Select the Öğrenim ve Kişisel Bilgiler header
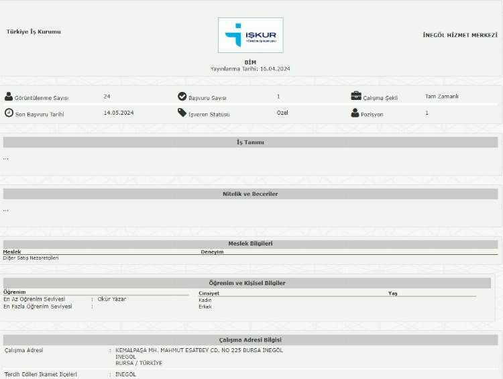This screenshot has height=379, width=503. click(247, 283)
